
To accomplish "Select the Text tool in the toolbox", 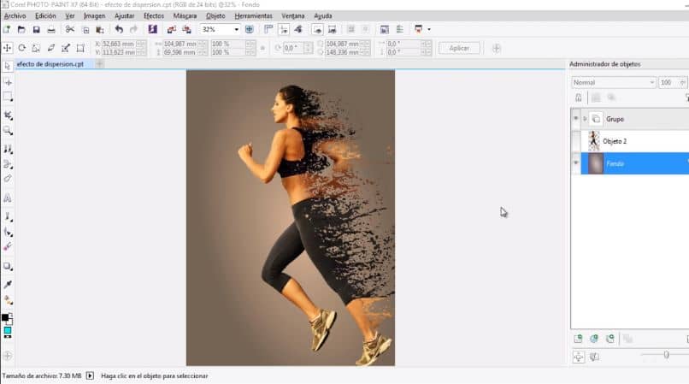I will pos(8,198).
